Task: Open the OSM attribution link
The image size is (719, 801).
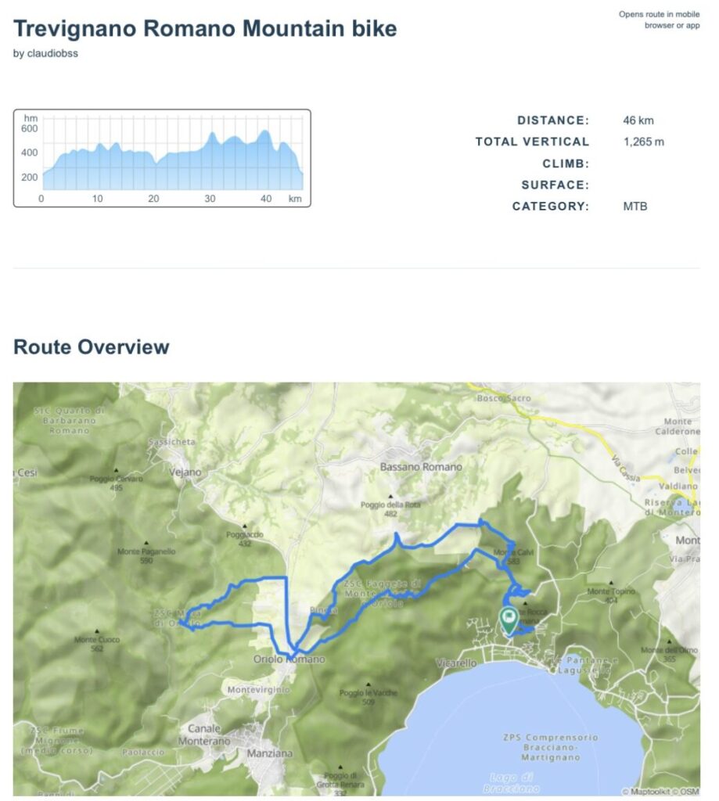Action: 688,792
